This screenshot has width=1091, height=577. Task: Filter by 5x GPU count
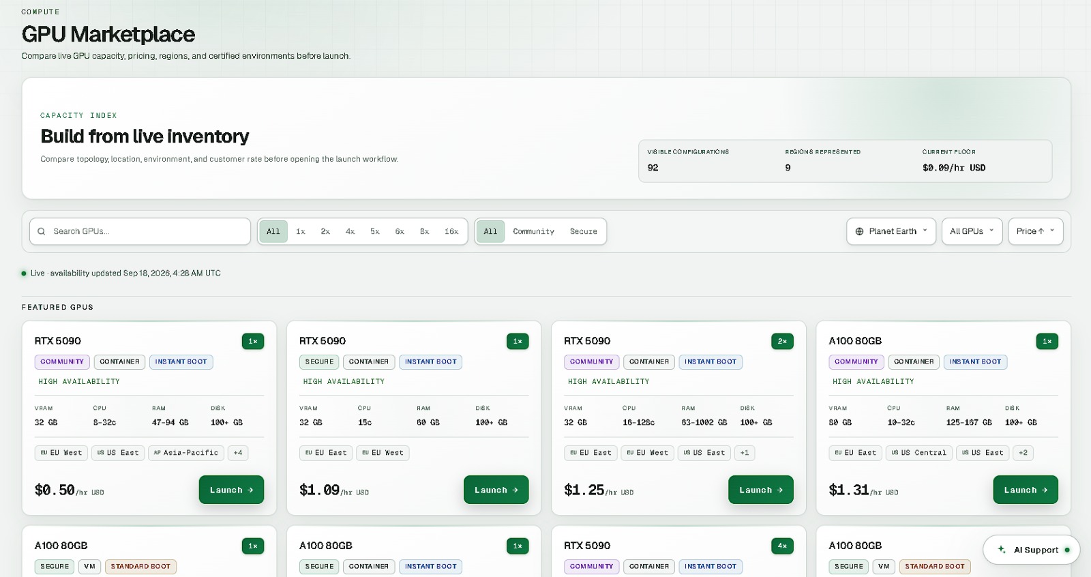pos(375,231)
